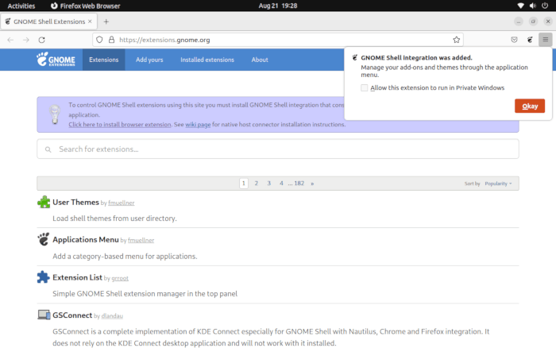Image resolution: width=556 pixels, height=348 pixels.
Task: Open the clock and calendar at Aug 21 19:28
Action: point(278,6)
